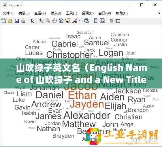The width and height of the screenshot is (162, 147).
Task: Open the brush color dropdown arrow
Action: [x=80, y=21]
